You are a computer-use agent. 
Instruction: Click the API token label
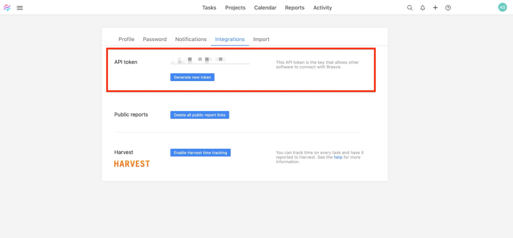[126, 62]
